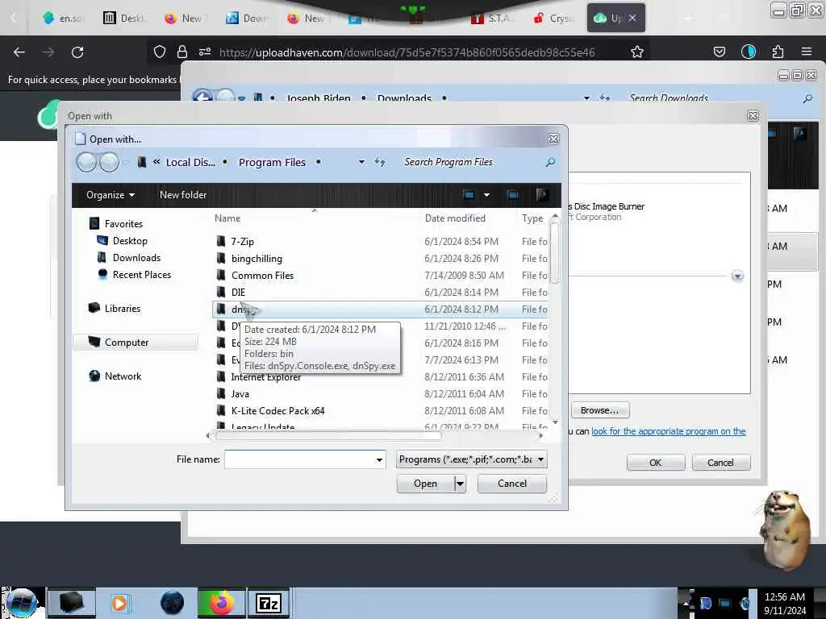Click the File name input field

(x=299, y=459)
